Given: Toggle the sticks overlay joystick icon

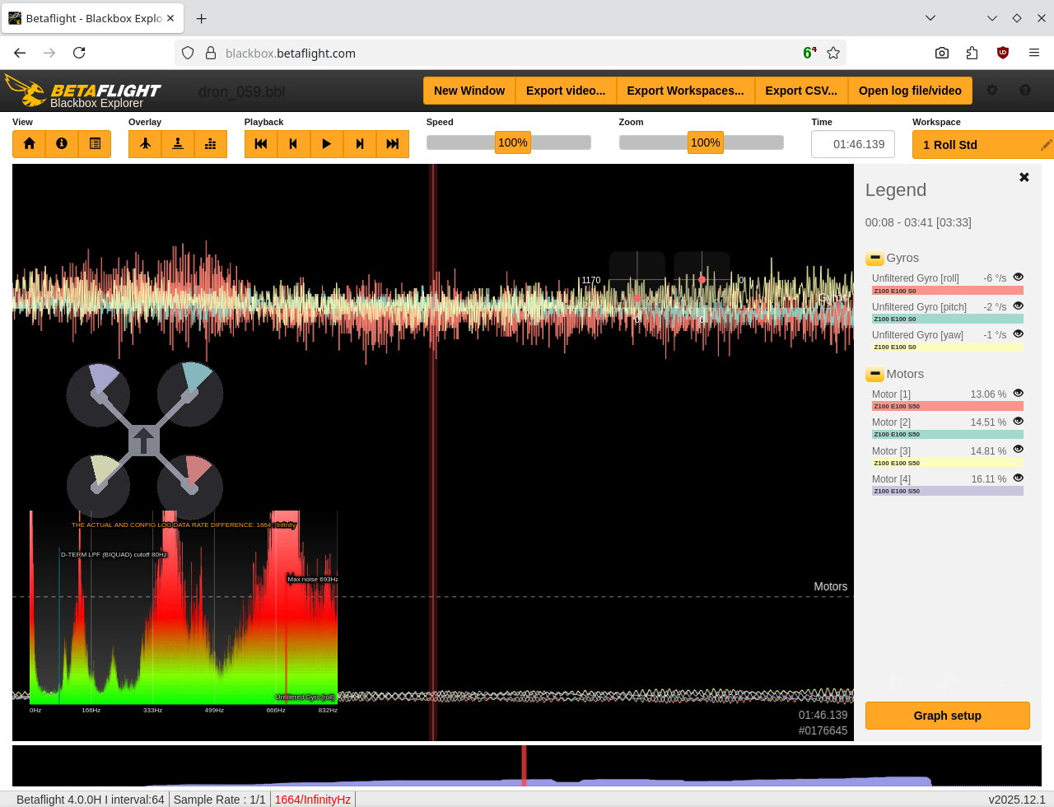Looking at the screenshot, I should coord(178,144).
